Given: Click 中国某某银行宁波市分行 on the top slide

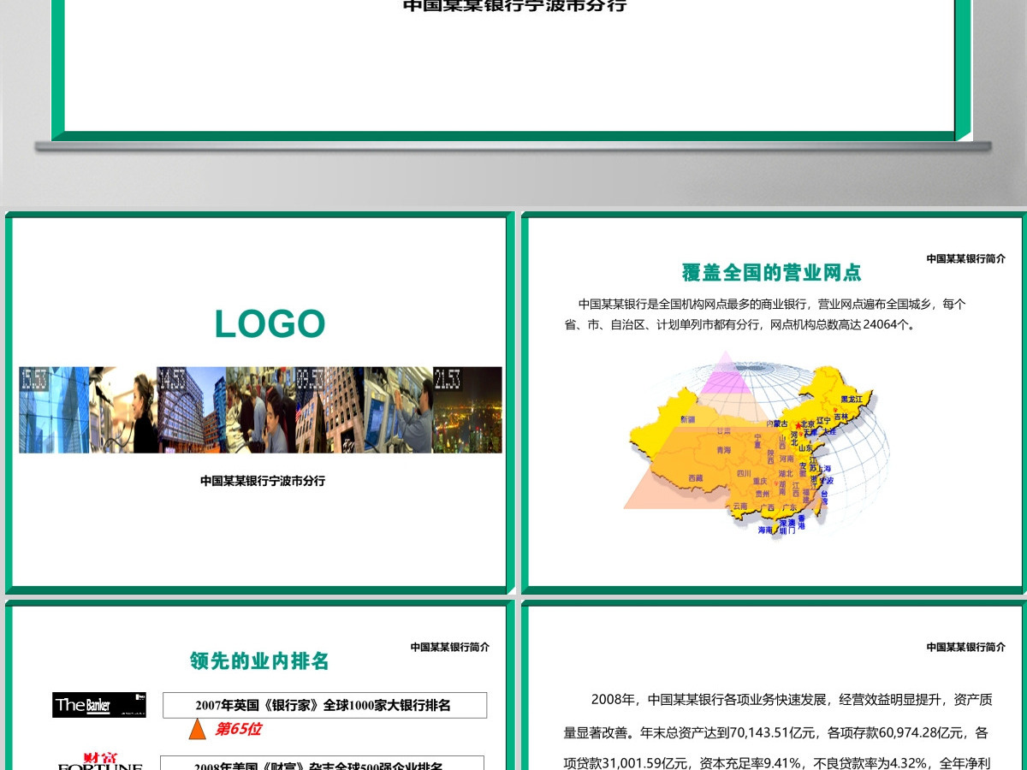Looking at the screenshot, I should coord(514,6).
